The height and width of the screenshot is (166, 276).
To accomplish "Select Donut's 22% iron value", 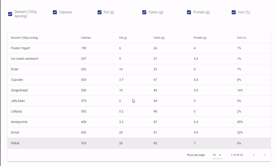I will pyautogui.click(x=240, y=132).
